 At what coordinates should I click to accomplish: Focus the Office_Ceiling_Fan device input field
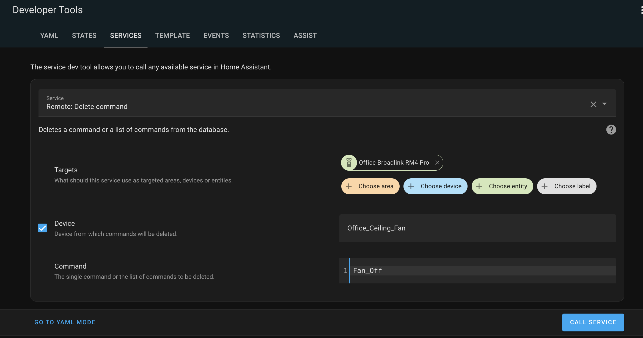(x=477, y=228)
